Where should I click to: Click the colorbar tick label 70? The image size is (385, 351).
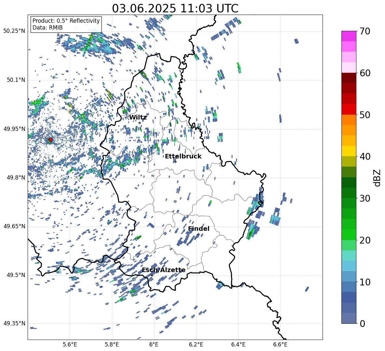[x=365, y=31]
